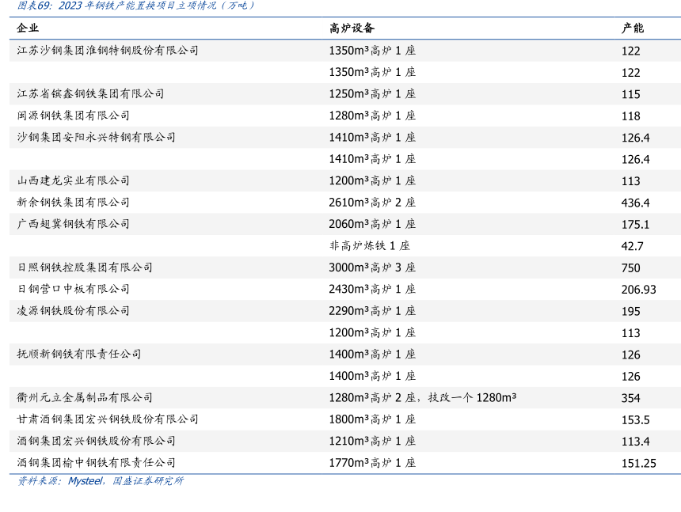681x512 pixels.
Task: Click capacity value '354'
Action: (x=630, y=398)
